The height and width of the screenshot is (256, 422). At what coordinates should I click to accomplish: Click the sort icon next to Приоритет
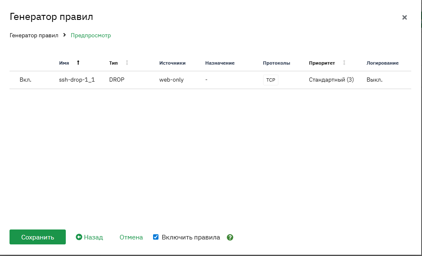(344, 63)
